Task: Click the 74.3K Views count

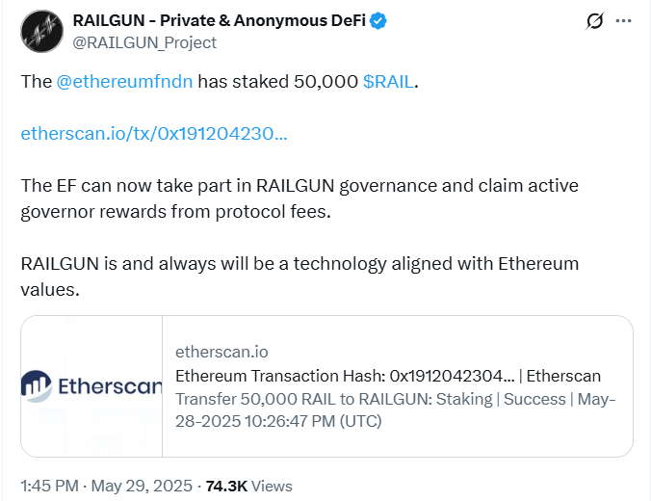Action: [x=249, y=486]
